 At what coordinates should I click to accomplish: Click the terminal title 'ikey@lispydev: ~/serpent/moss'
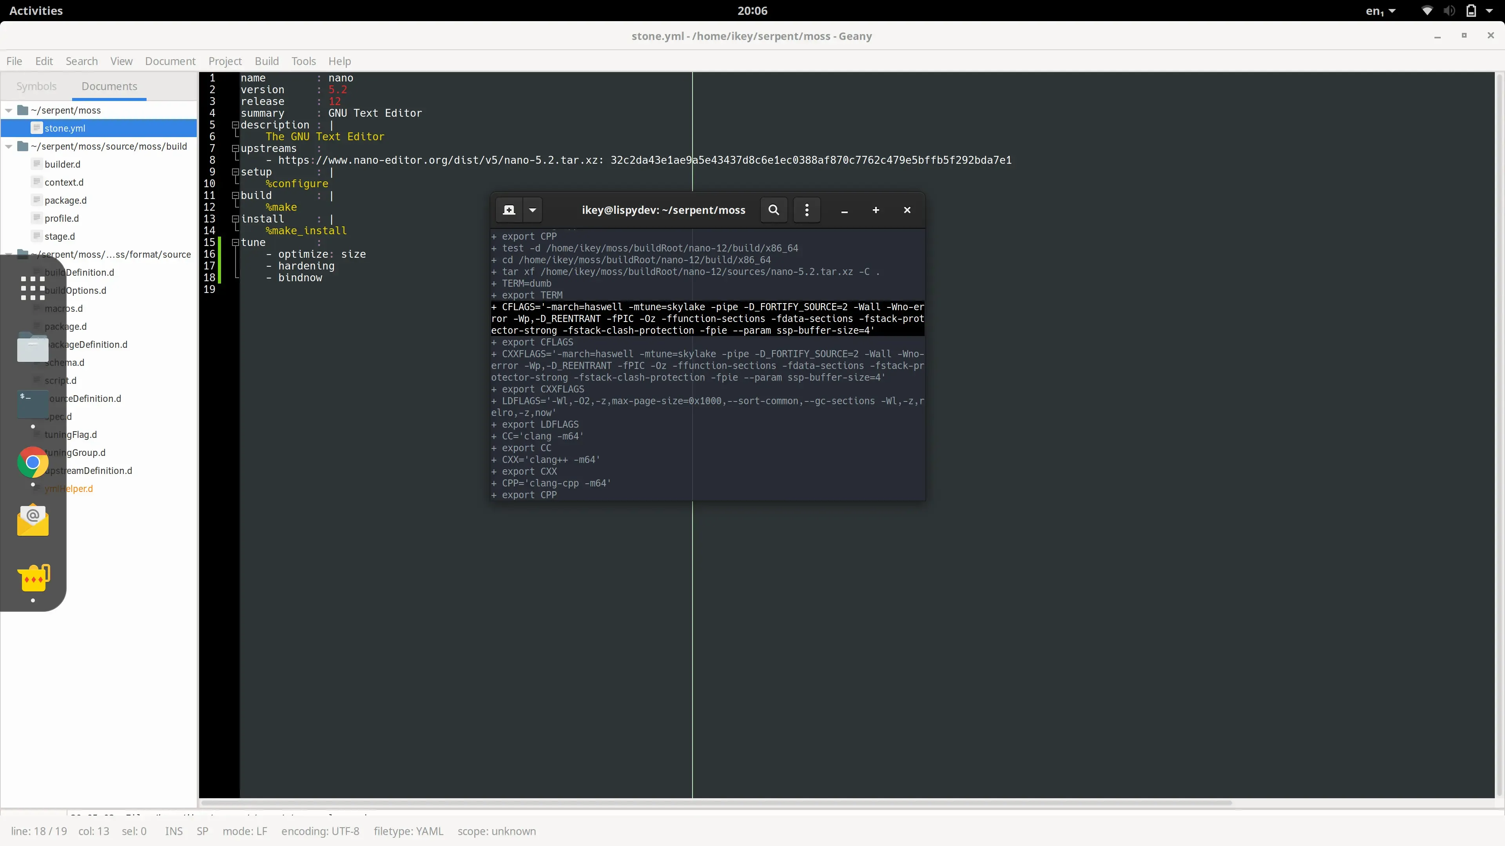click(663, 210)
